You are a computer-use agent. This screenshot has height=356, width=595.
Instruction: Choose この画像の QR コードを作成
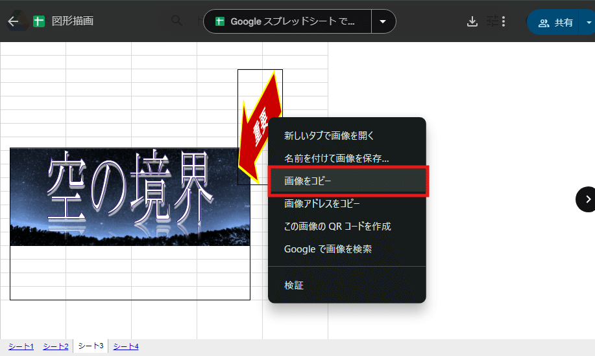click(347, 227)
